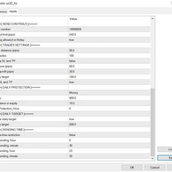Click the Value column header

[73, 19]
